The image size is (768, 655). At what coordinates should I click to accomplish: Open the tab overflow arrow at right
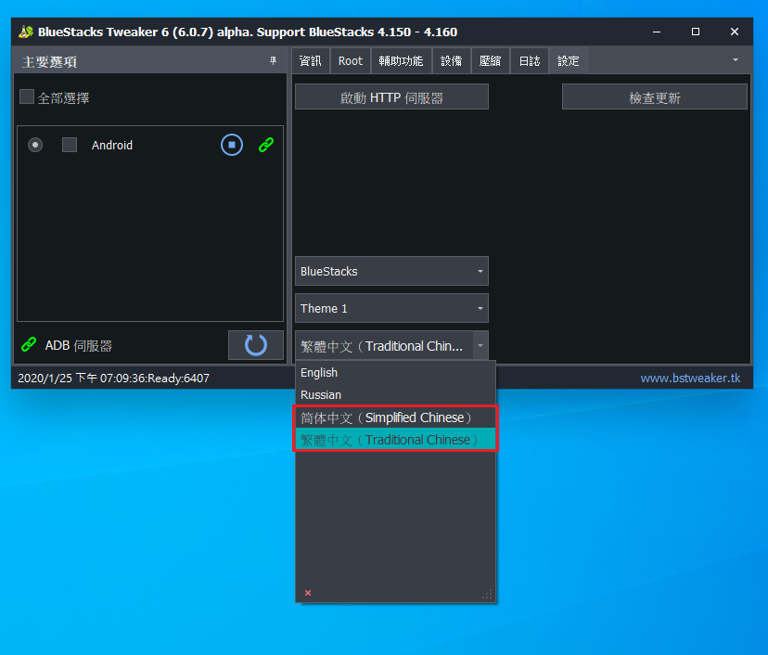(x=736, y=59)
